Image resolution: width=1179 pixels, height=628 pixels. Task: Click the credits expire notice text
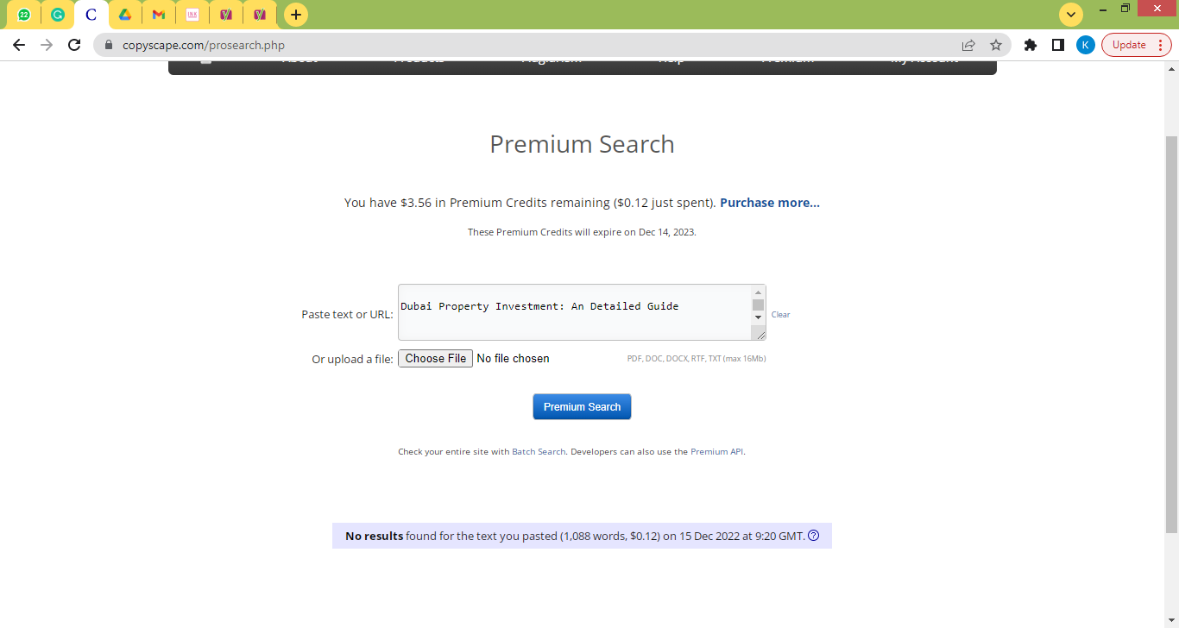582,232
